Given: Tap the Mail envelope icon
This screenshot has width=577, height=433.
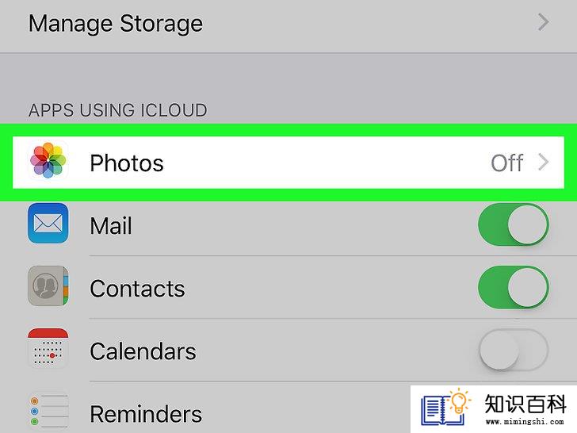Looking at the screenshot, I should pyautogui.click(x=48, y=223).
